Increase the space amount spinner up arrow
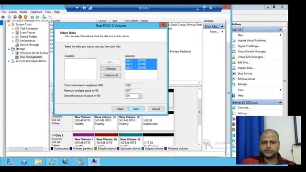Image resolution: width=306 pixels, height=172 pixels. click(x=140, y=95)
